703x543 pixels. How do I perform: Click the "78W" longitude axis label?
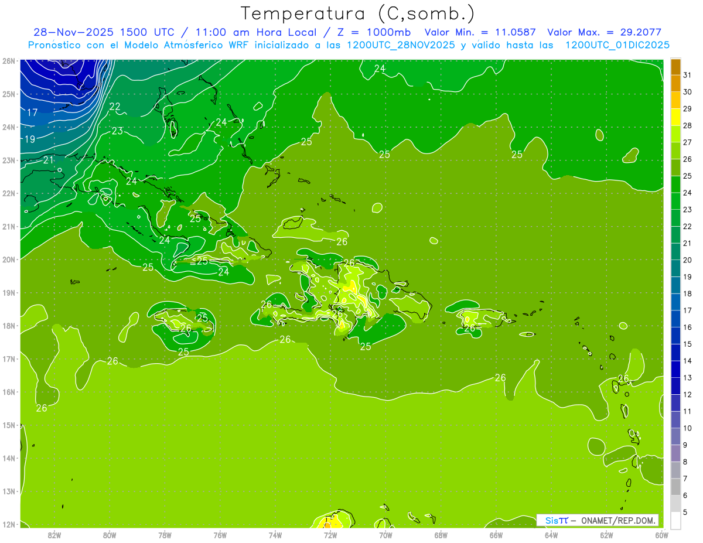pyautogui.click(x=165, y=535)
